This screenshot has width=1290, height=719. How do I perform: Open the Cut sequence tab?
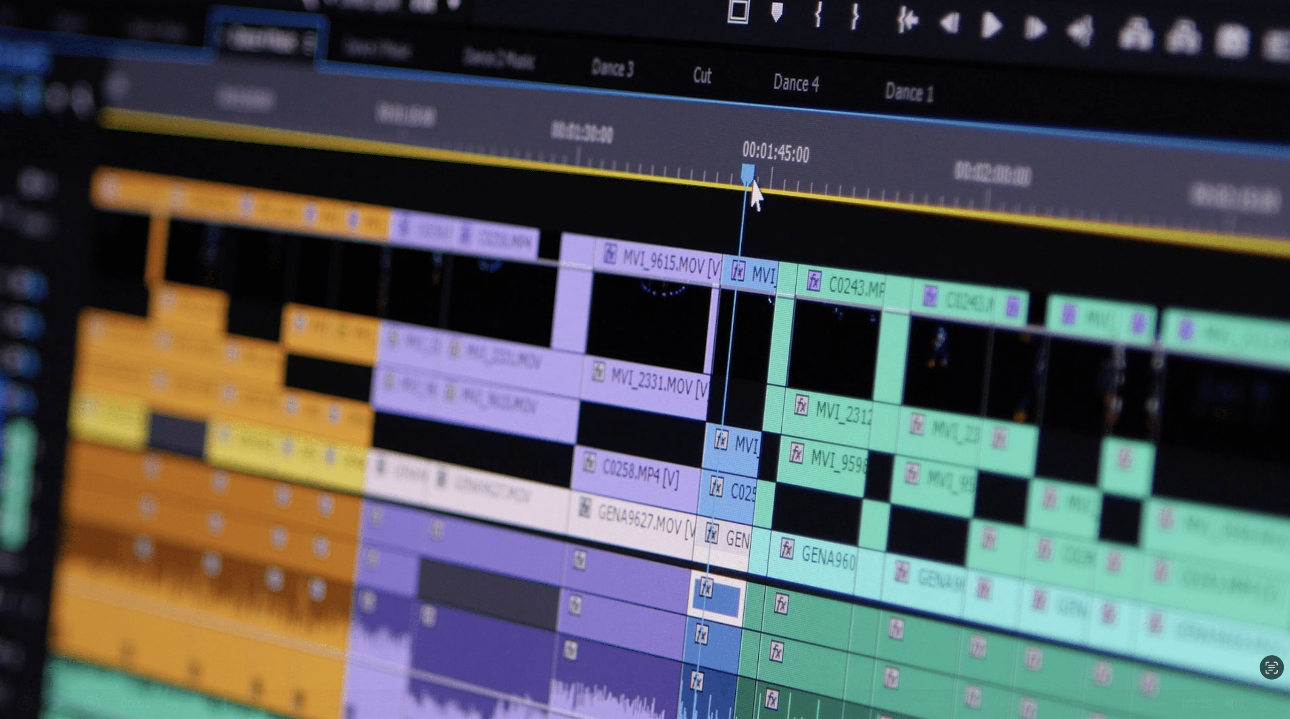(x=702, y=76)
